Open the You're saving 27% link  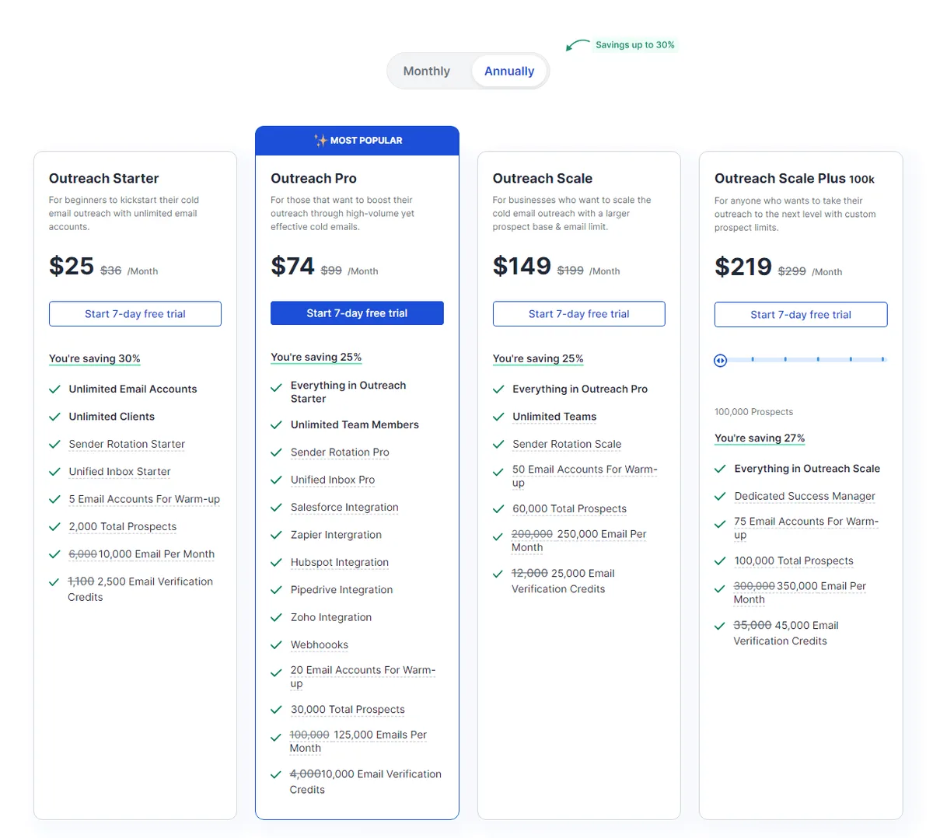tap(760, 438)
